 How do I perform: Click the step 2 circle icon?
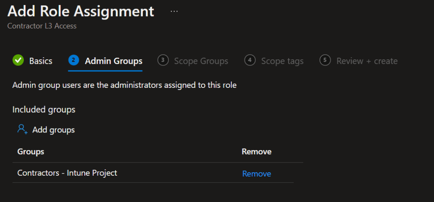[x=74, y=61]
